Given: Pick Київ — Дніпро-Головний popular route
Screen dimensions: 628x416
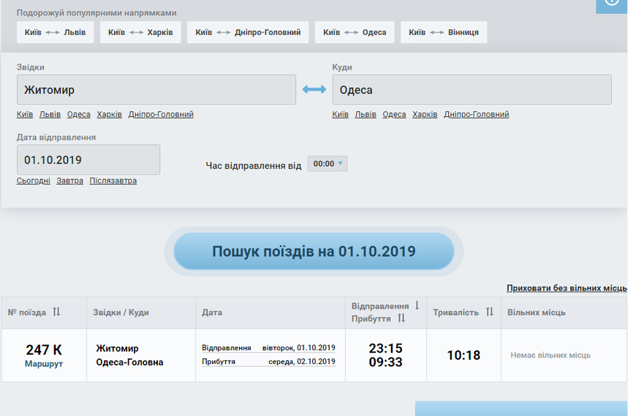Looking at the screenshot, I should point(248,32).
